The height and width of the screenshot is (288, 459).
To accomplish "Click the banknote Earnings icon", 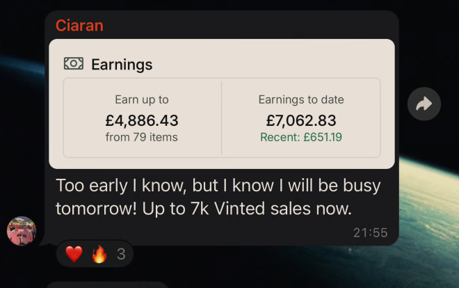I will pyautogui.click(x=74, y=63).
